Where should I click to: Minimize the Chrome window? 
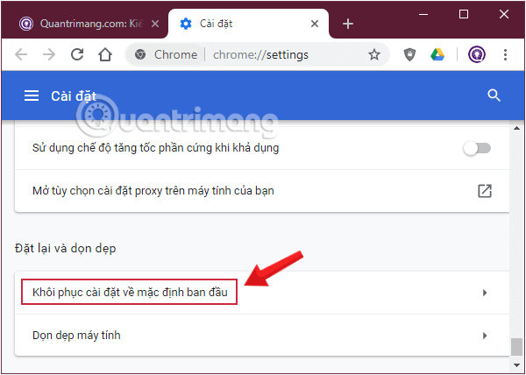coord(423,14)
